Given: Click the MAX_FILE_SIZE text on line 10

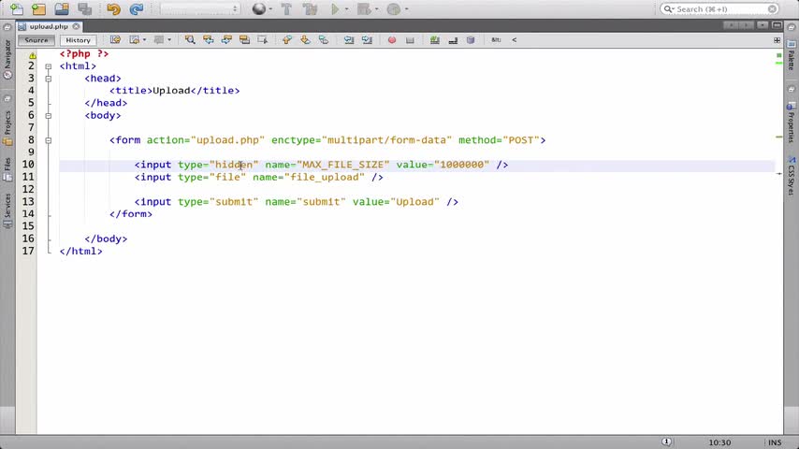Looking at the screenshot, I should click(343, 165).
